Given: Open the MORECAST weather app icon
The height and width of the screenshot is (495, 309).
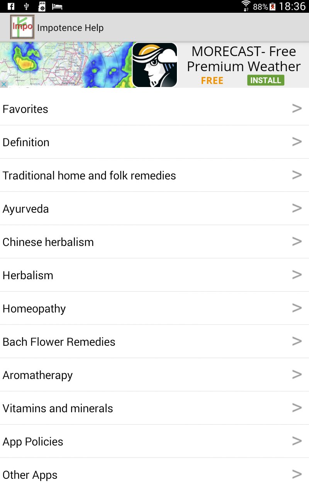Looking at the screenshot, I should (155, 65).
